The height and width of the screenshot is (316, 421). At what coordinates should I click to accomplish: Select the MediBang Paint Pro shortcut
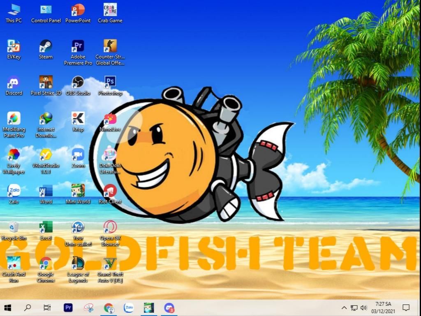[x=14, y=125]
